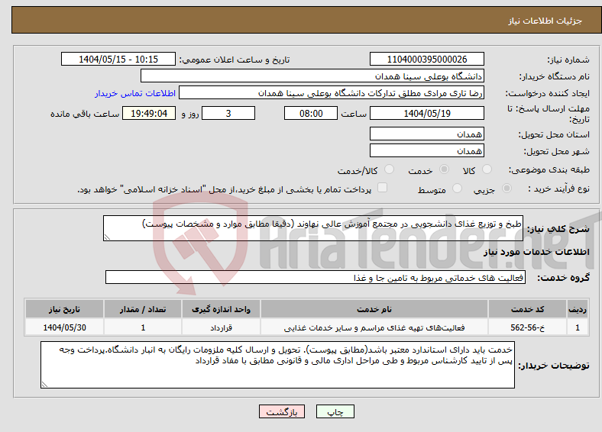602x432 pixels.
Task: Click the کد خدمت column header
Action: point(528,309)
